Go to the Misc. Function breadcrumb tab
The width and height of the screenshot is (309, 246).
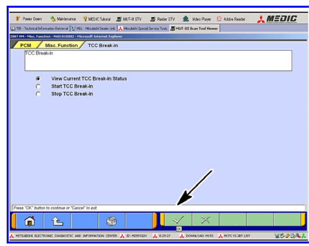61,45
